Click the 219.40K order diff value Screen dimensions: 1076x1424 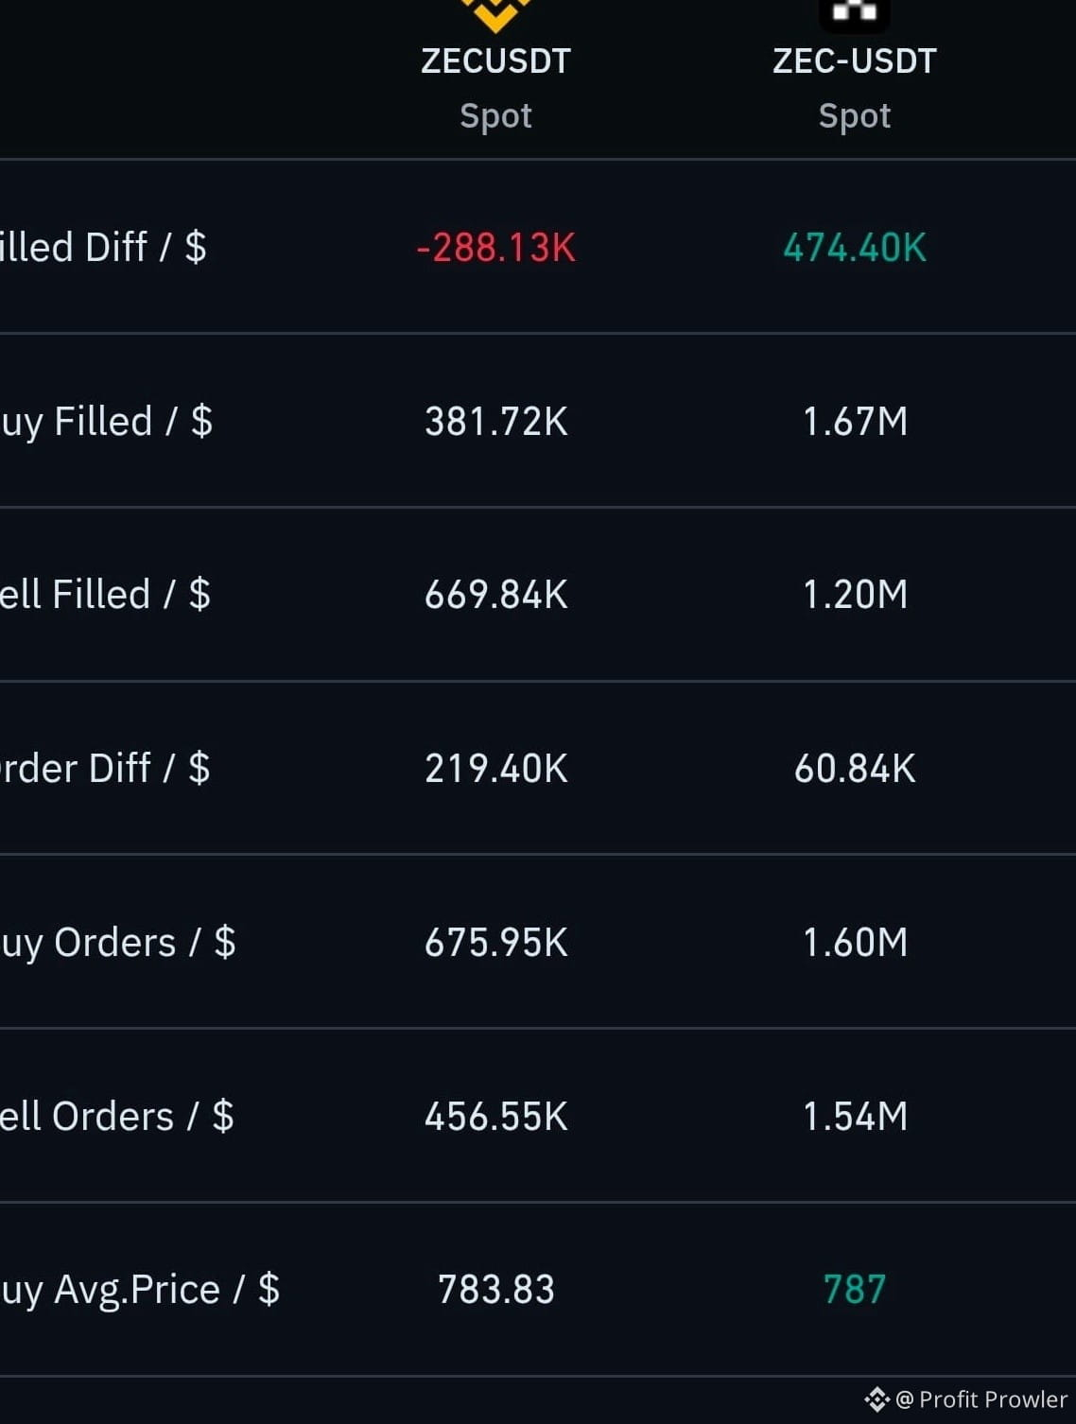click(495, 769)
